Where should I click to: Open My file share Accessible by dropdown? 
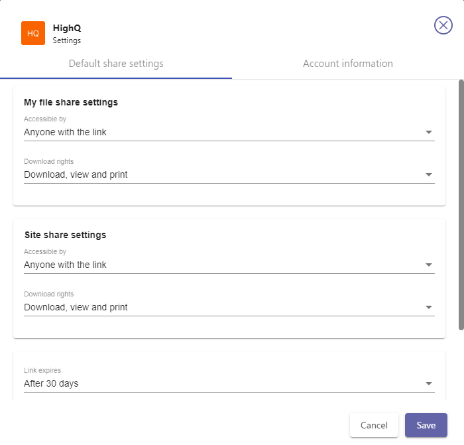(x=219, y=132)
